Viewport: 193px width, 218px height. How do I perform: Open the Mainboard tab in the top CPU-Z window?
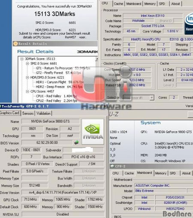coord(134,4)
